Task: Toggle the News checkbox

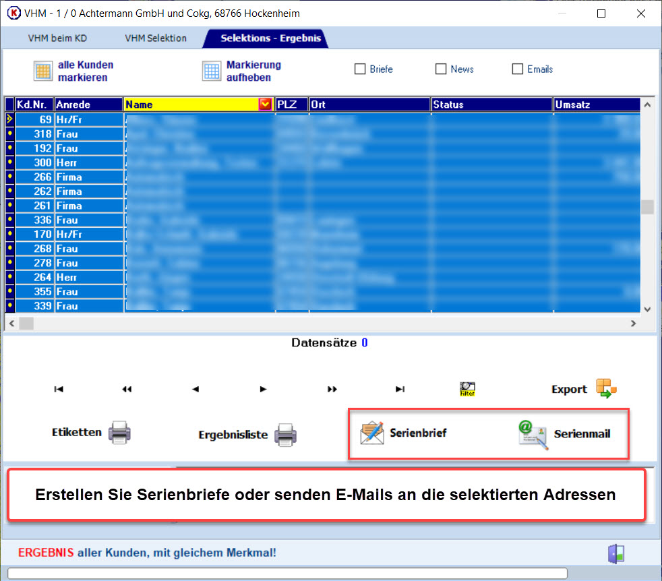Action: 441,69
